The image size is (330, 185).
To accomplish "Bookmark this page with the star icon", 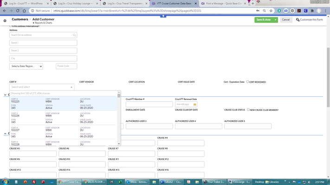I will (271, 11).
